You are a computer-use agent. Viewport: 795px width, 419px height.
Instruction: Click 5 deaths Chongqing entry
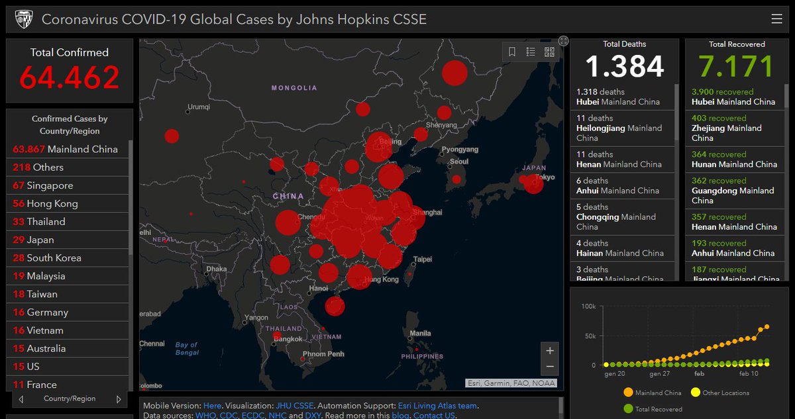coord(623,216)
